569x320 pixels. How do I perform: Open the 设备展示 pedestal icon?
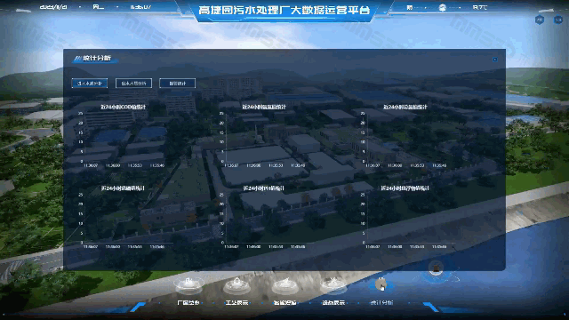pyautogui.click(x=333, y=284)
